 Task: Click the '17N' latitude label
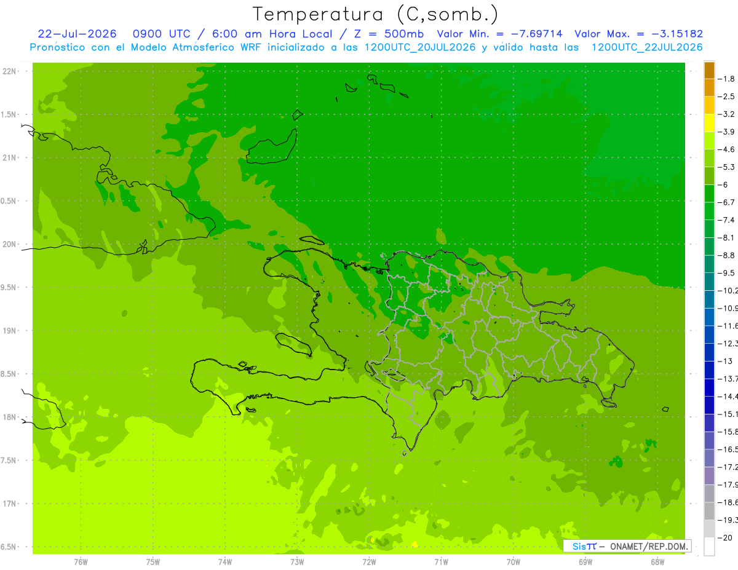[10, 504]
